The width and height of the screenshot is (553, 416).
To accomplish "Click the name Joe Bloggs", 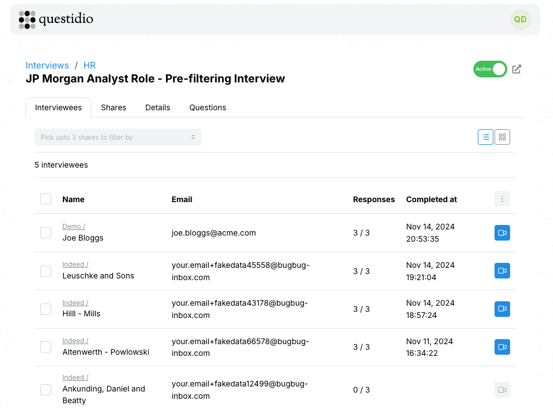I will 83,238.
